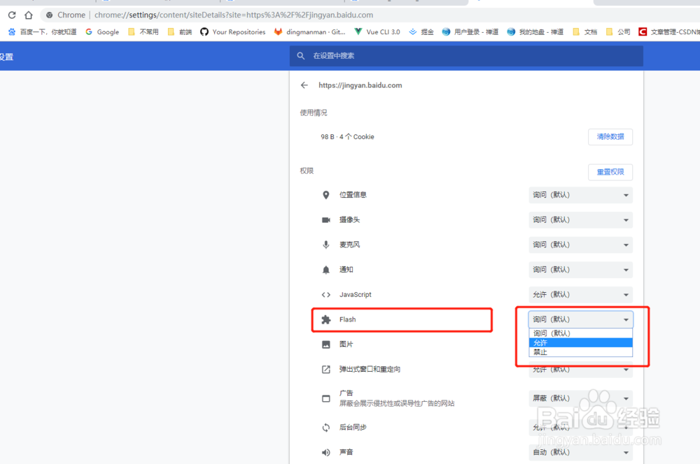Click the 图片 images icon

pos(325,344)
